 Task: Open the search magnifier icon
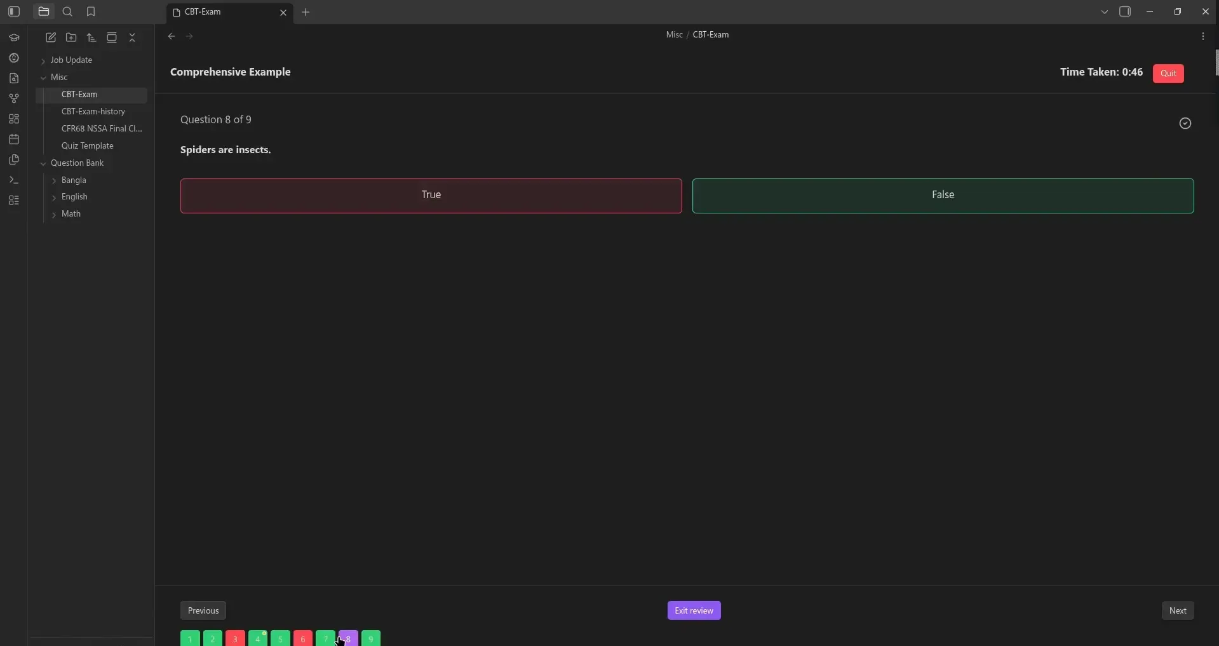coord(68,11)
